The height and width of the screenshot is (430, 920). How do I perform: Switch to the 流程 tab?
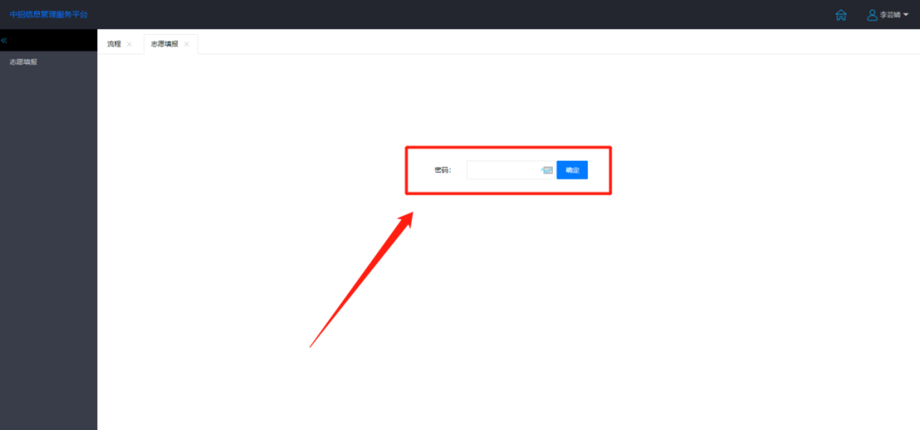(114, 44)
